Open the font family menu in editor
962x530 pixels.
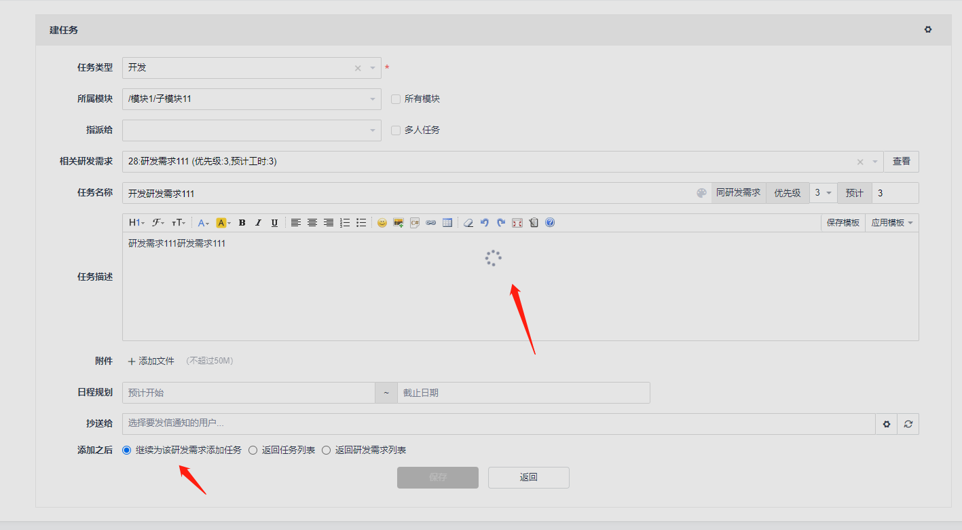click(158, 223)
